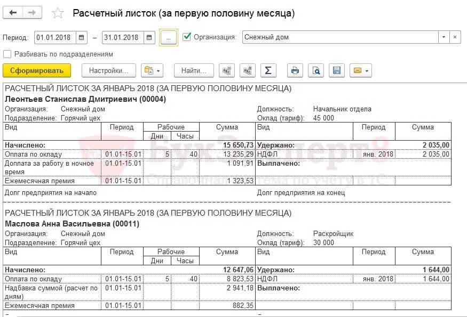Collapse all groups icon with minus
Viewport: 467px width, 317px height.
coord(227,70)
